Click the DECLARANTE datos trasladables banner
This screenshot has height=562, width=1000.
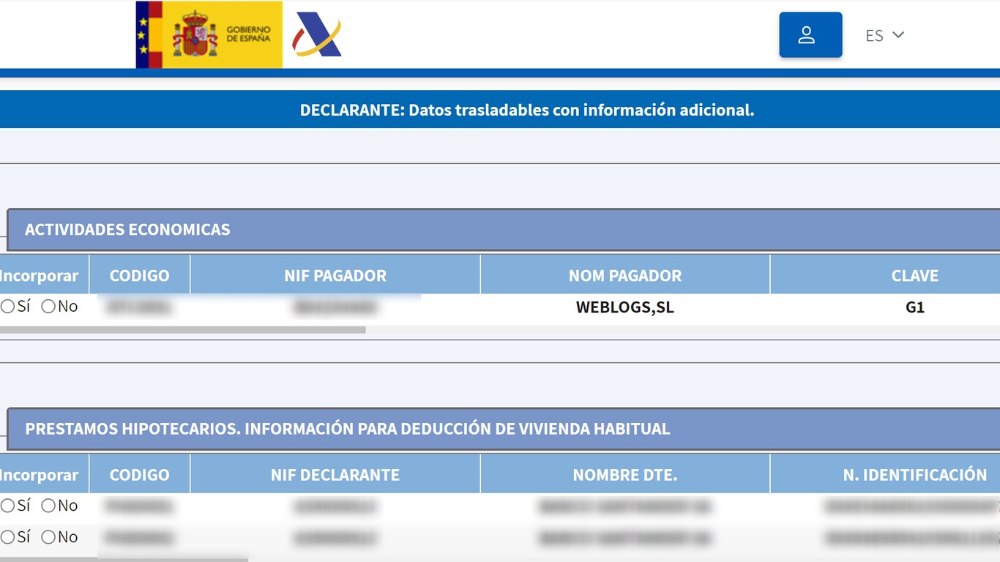526,110
